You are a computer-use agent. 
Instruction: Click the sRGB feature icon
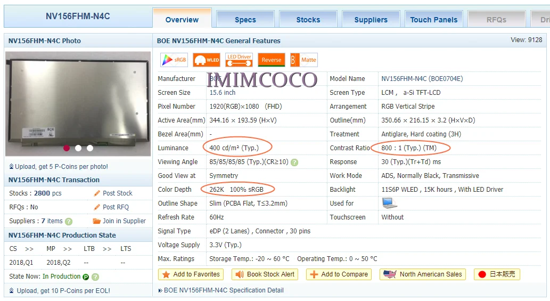pyautogui.click(x=174, y=60)
